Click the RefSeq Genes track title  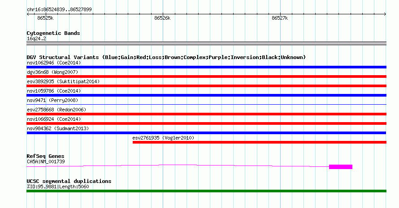[45, 156]
